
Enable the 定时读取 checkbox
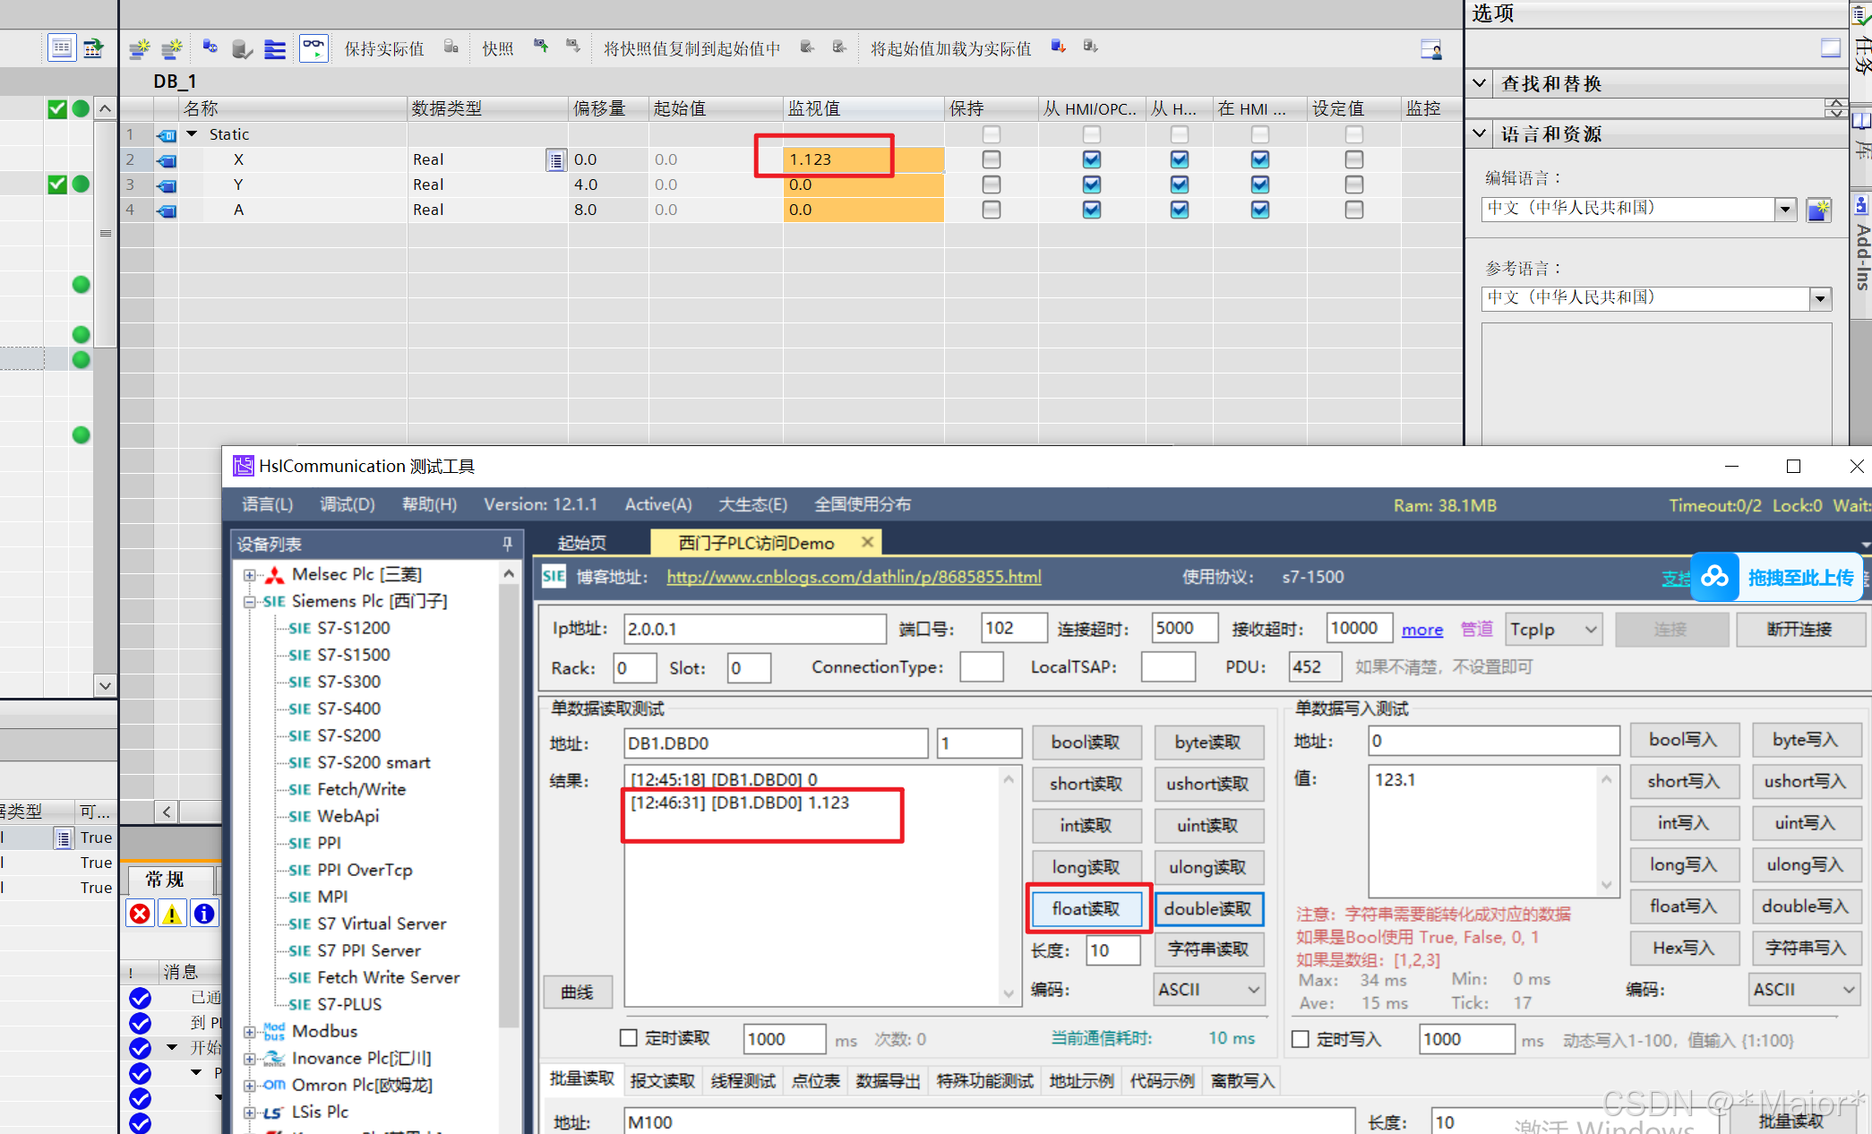[629, 1038]
